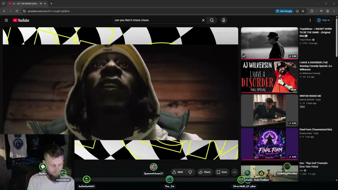338x190 pixels.
Task: Open the Chrome three-dot menu
Action: coord(334,11)
